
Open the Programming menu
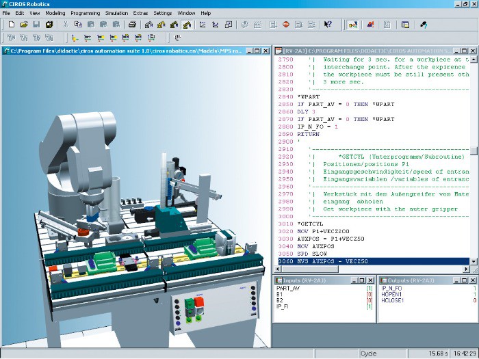click(x=85, y=13)
